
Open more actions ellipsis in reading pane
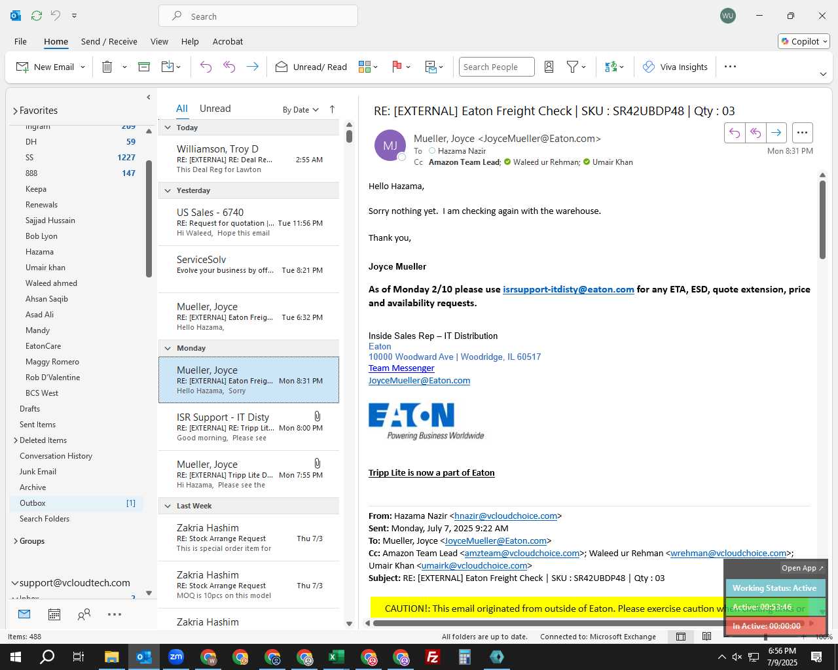[x=802, y=133]
